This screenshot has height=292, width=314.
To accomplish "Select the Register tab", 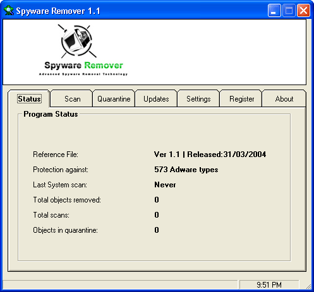I will click(x=241, y=98).
